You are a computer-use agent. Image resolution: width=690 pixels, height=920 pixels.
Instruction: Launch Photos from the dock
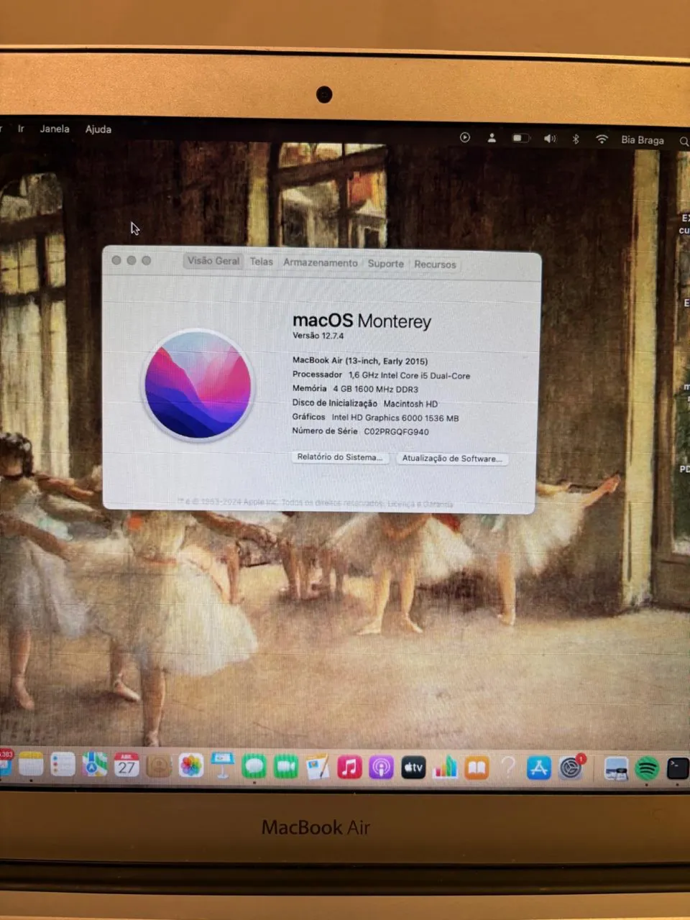(190, 765)
